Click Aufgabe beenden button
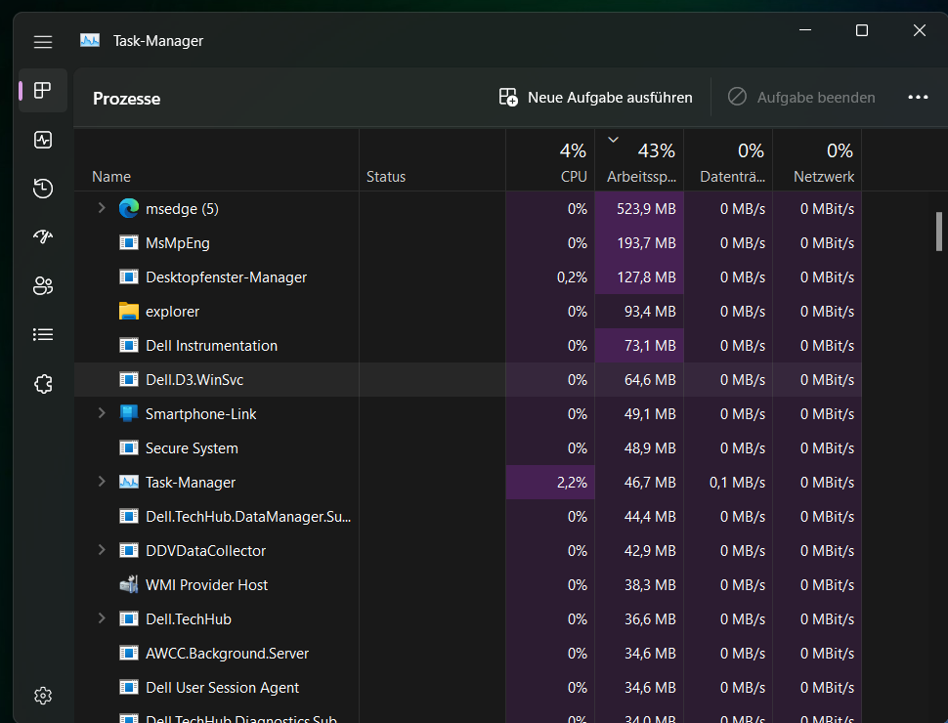948x723 pixels. [x=801, y=98]
